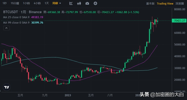Click the high price 72797.99 value
Screen dimensions: 187x100
pos(72,12)
